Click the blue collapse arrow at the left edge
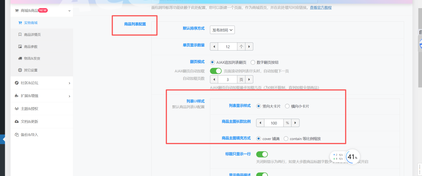 [3, 139]
